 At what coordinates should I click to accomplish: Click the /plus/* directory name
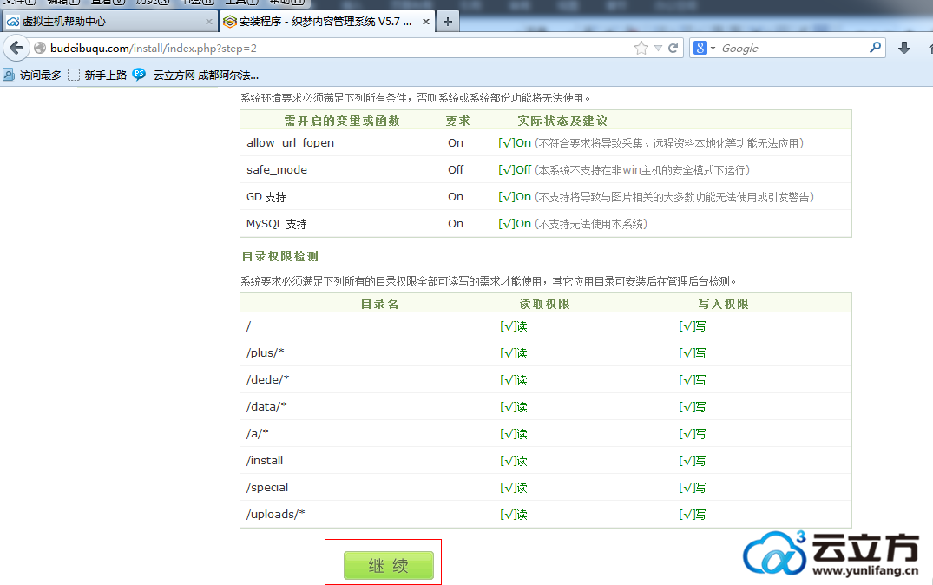click(x=266, y=353)
